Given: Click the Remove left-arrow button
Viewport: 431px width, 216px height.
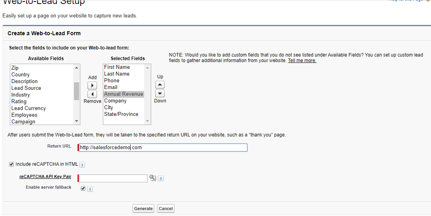Looking at the screenshot, I should click(x=92, y=94).
